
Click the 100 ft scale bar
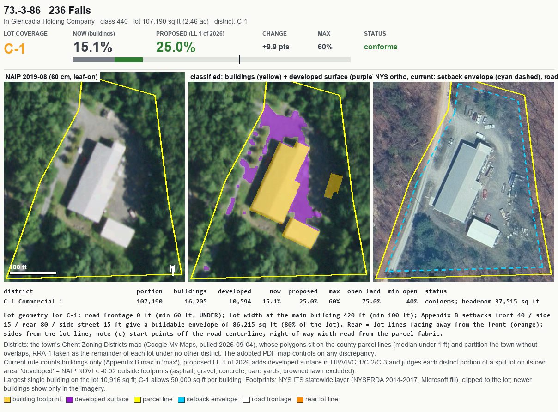tap(32, 273)
